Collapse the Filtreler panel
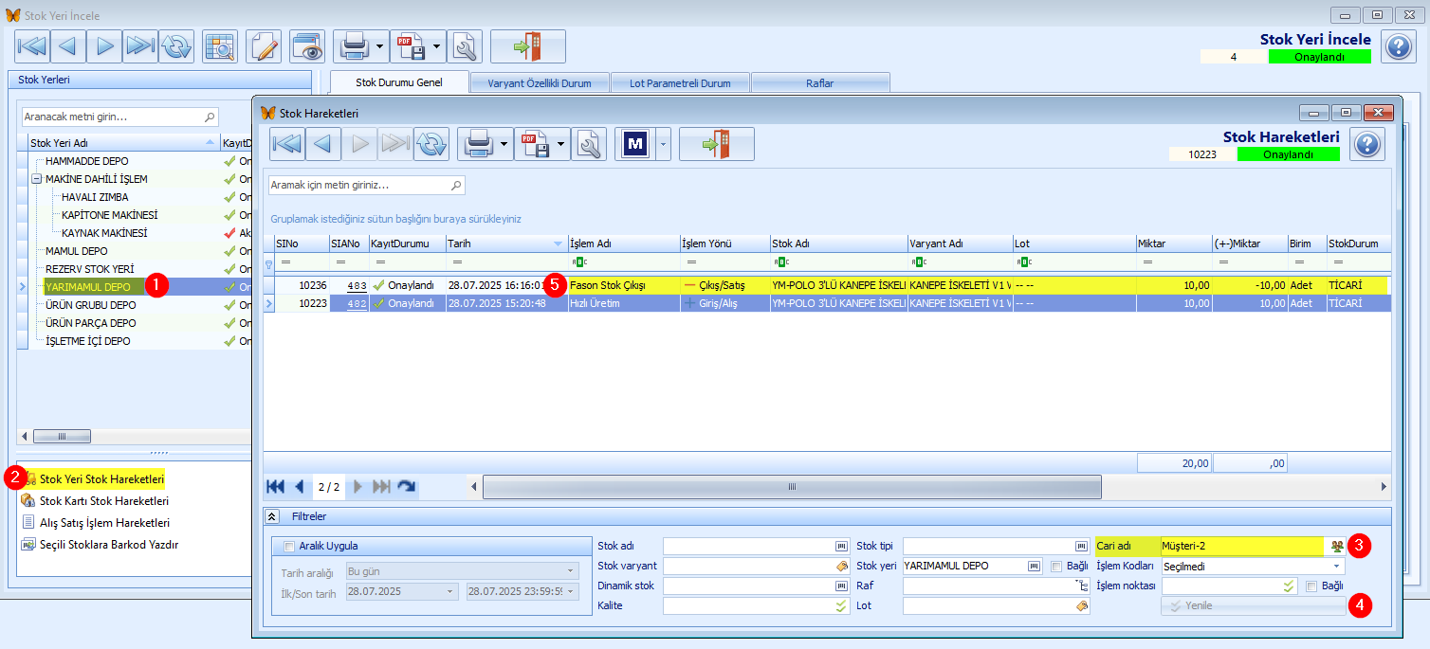This screenshot has width=1430, height=649. coord(272,516)
